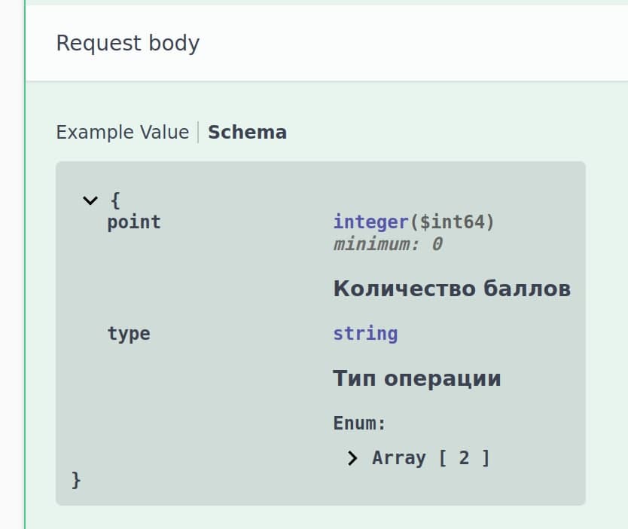Click the string type label
The image size is (628, 529).
coord(365,333)
